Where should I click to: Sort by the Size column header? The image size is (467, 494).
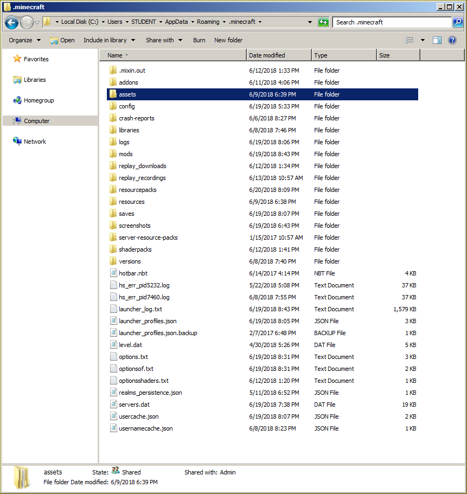point(398,55)
